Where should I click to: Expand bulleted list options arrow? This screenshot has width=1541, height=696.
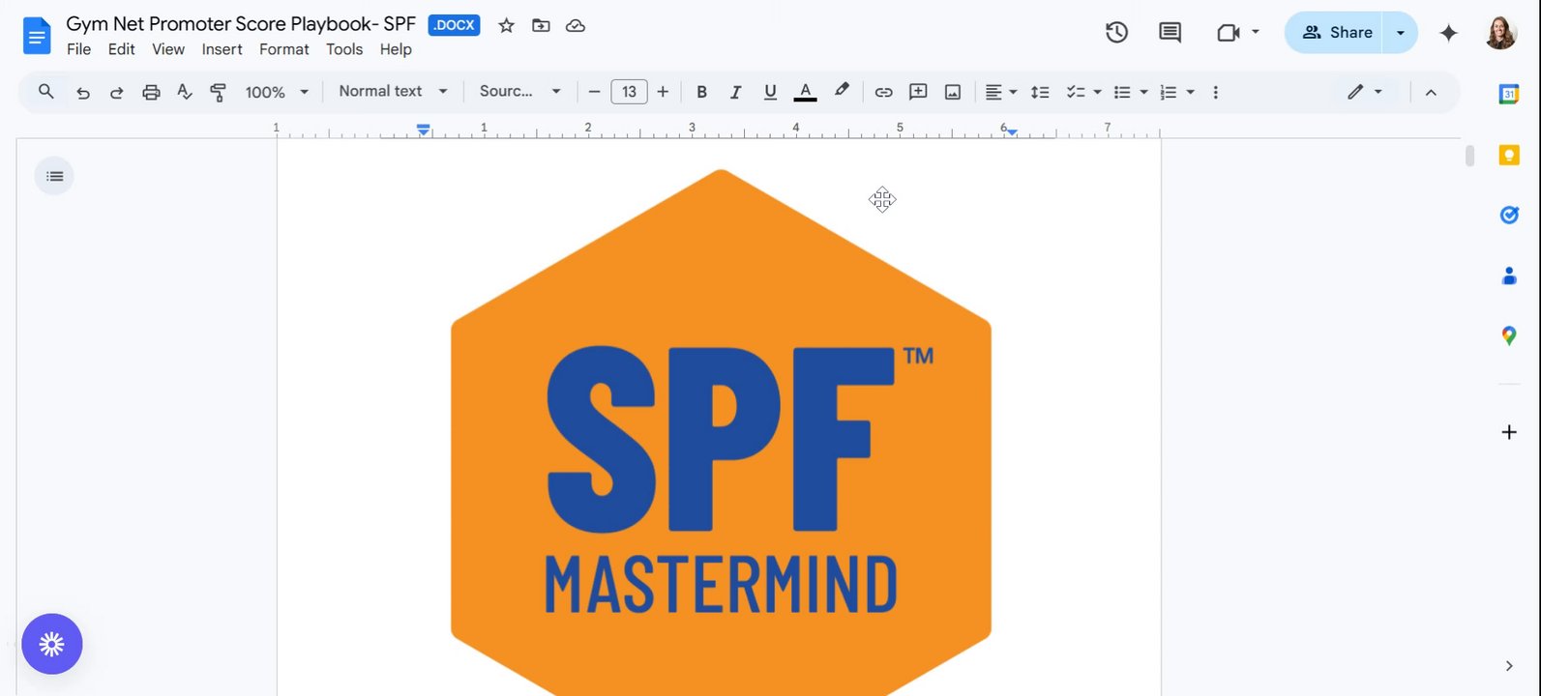tap(1143, 92)
